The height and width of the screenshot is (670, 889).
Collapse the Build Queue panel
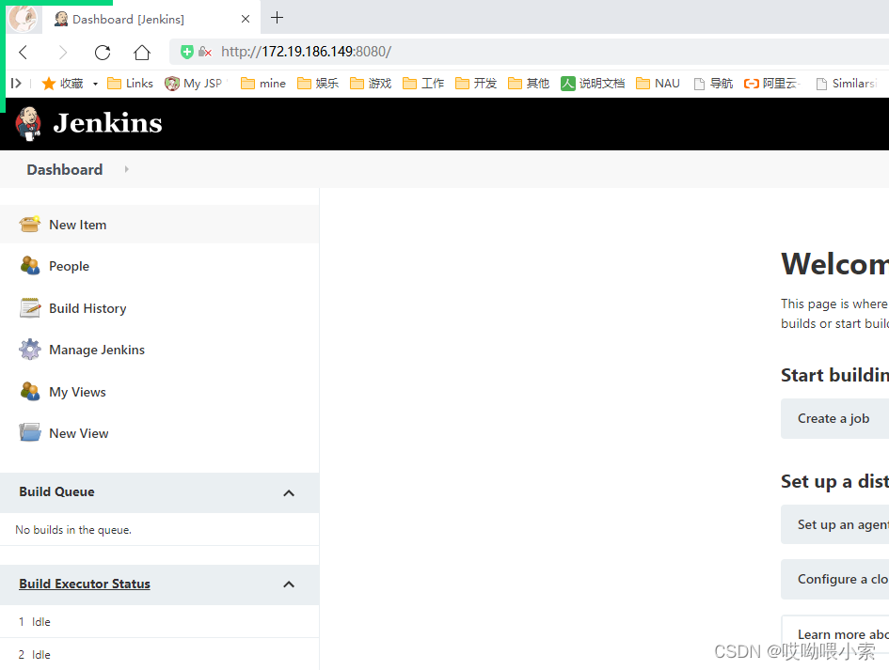289,492
